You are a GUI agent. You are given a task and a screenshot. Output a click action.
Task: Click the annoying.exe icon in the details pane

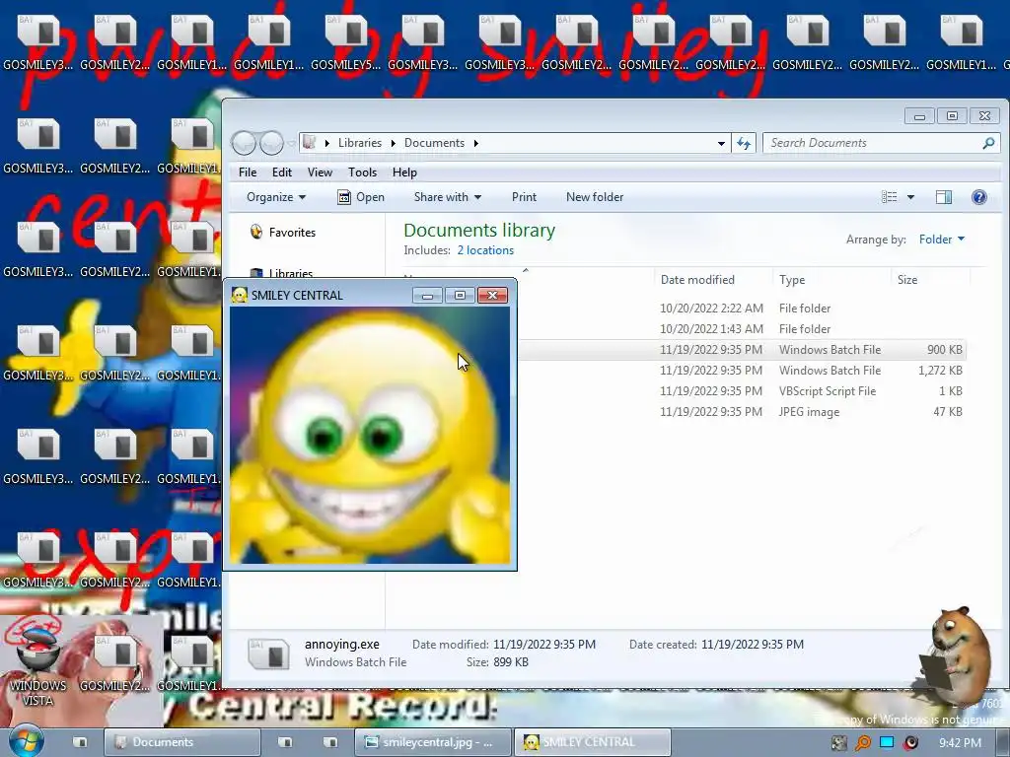point(268,654)
